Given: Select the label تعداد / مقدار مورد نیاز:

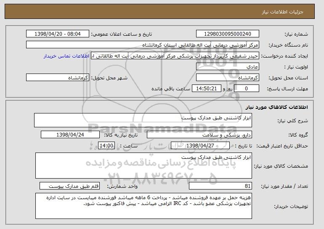Looking at the screenshot, I should click(284, 187).
